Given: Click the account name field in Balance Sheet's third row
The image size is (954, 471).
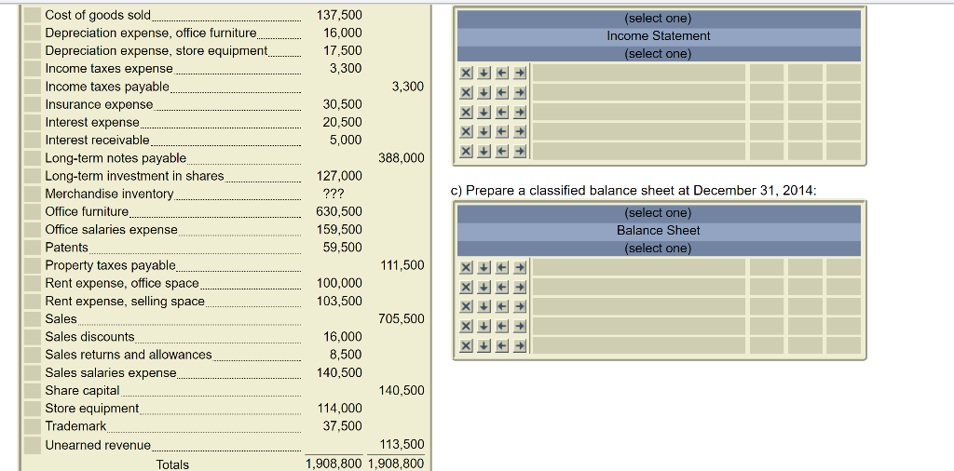Looking at the screenshot, I should [639, 306].
